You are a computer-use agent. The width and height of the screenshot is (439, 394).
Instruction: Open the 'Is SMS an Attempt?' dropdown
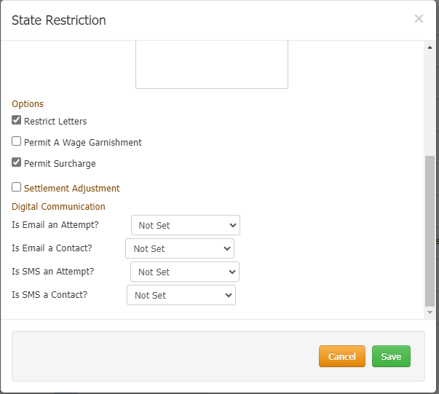[x=184, y=272]
